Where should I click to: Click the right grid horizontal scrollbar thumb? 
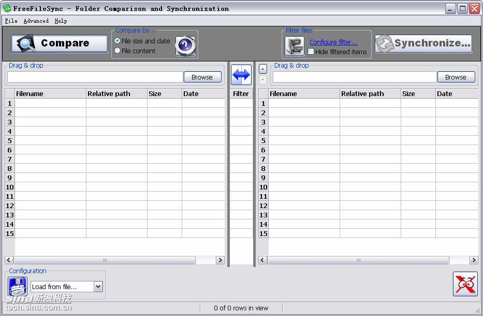tap(358, 260)
